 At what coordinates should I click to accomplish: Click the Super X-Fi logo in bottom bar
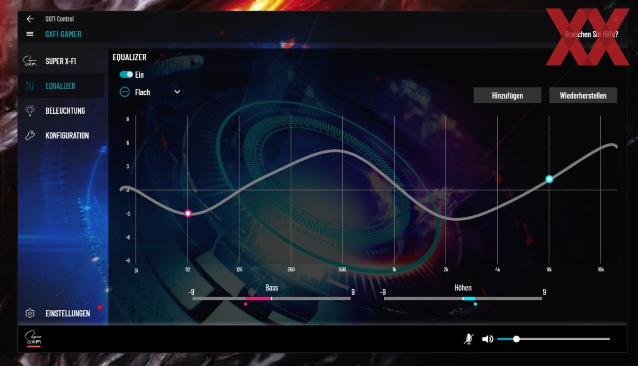[34, 338]
